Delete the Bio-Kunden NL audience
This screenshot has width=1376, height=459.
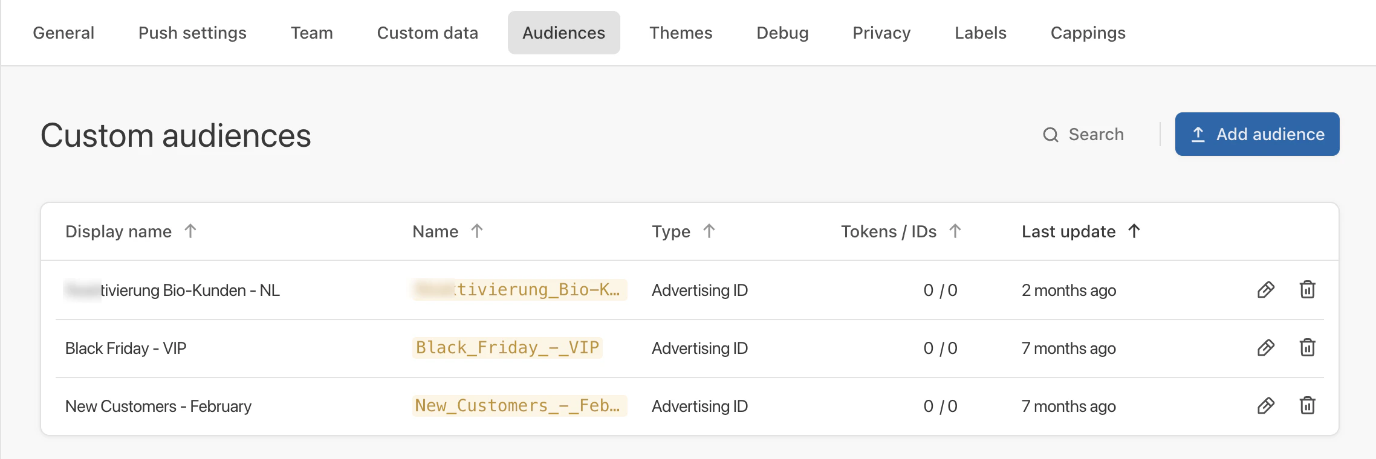[1308, 290]
